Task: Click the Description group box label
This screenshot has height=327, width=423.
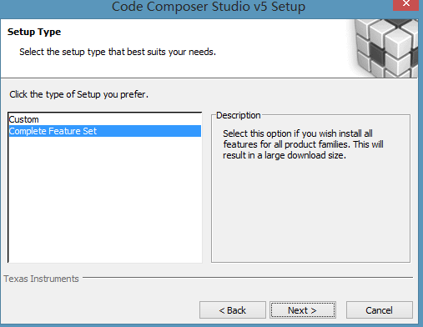Action: pos(239,115)
